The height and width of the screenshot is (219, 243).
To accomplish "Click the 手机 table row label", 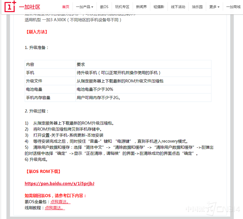I will [50, 73].
